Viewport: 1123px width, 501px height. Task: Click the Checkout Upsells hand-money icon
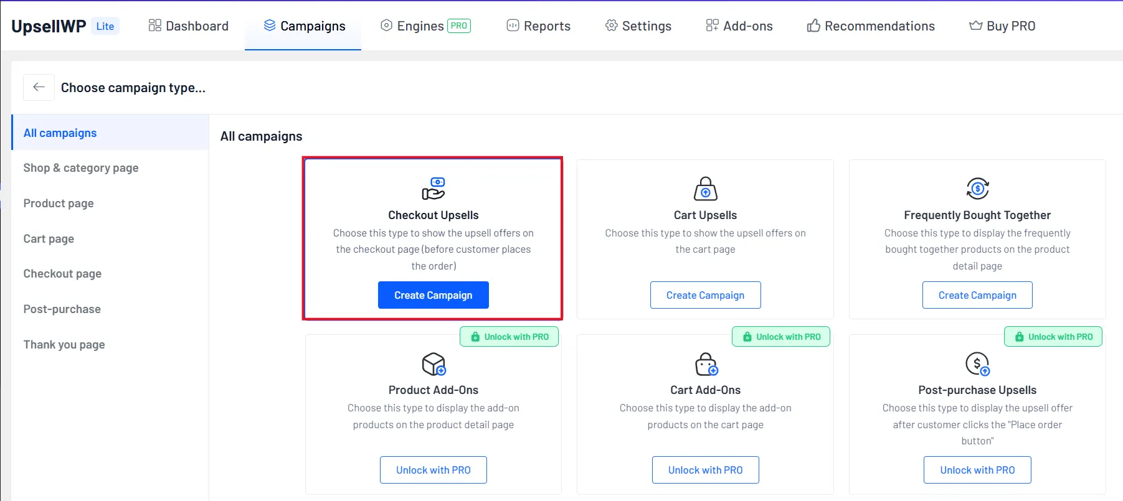[x=434, y=189]
